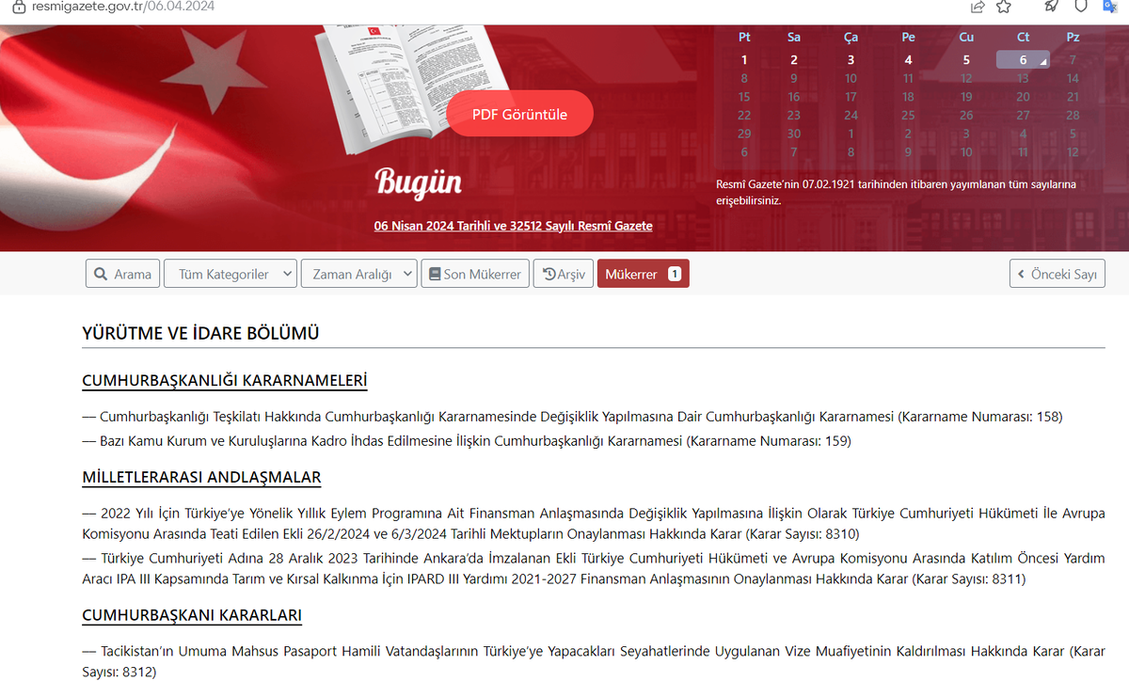1129x681 pixels.
Task: Expand the Tüm Kategoriler dropdown
Action: pos(231,274)
